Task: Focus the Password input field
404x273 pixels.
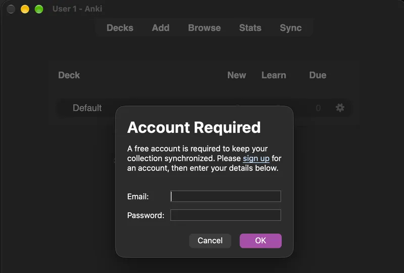Action: tap(226, 215)
